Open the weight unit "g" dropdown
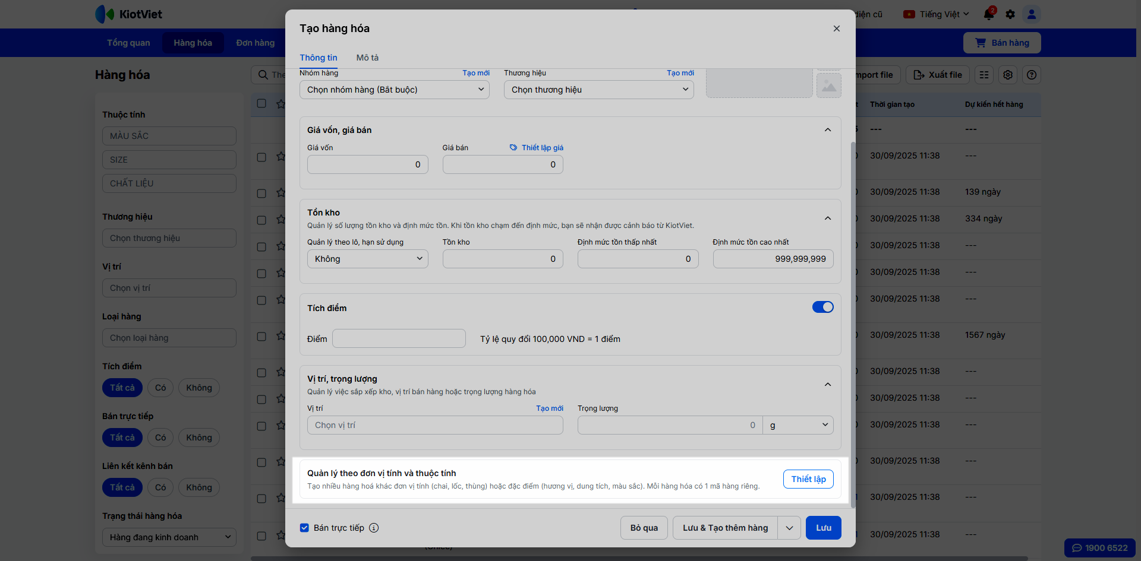This screenshot has width=1141, height=561. 798,425
